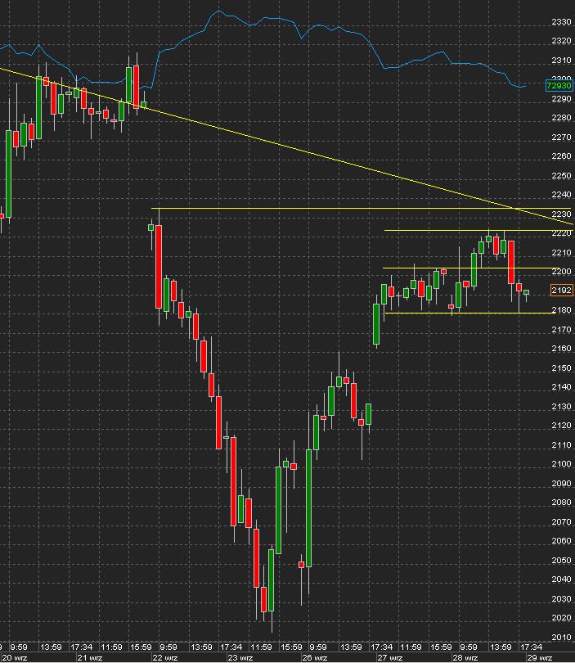
Task: Click the 2100 price axis label
Action: coord(561,464)
